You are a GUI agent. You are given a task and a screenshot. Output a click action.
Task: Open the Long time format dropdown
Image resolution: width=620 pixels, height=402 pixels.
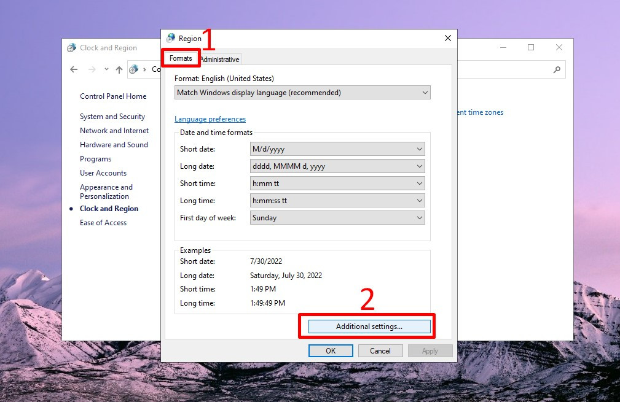click(x=421, y=200)
